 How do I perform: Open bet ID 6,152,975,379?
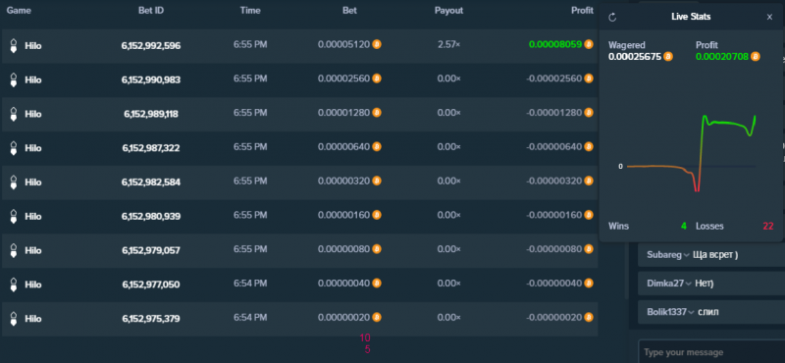(151, 319)
